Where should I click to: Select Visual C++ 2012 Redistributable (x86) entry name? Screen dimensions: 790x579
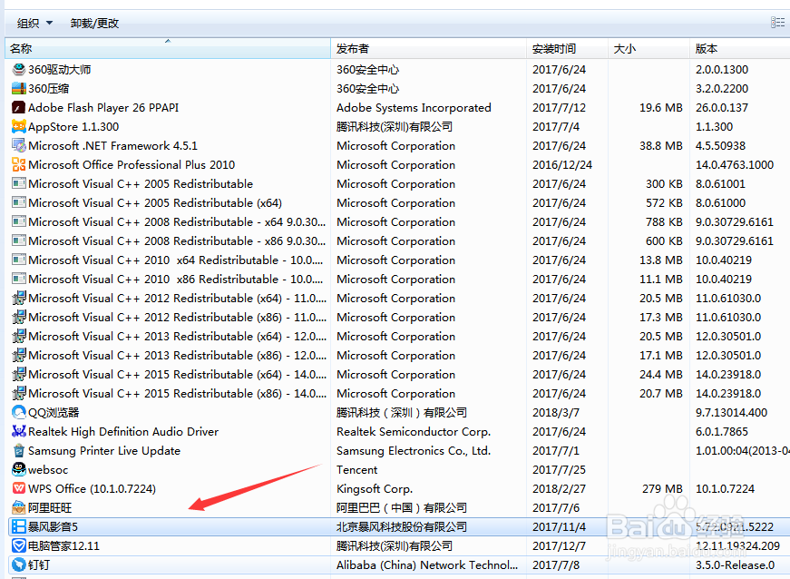pyautogui.click(x=178, y=318)
